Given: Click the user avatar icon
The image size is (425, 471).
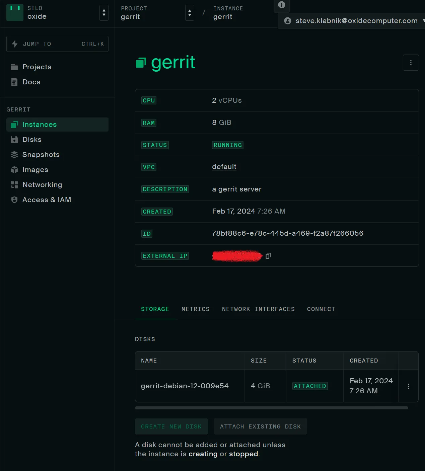Looking at the screenshot, I should [287, 21].
